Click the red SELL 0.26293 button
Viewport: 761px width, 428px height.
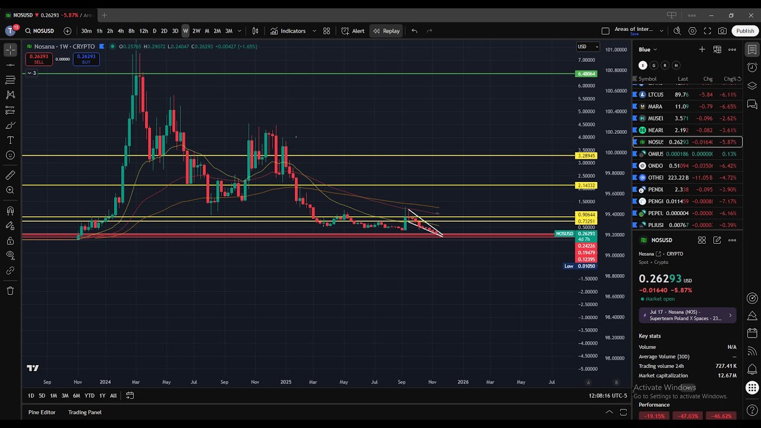[x=39, y=59]
